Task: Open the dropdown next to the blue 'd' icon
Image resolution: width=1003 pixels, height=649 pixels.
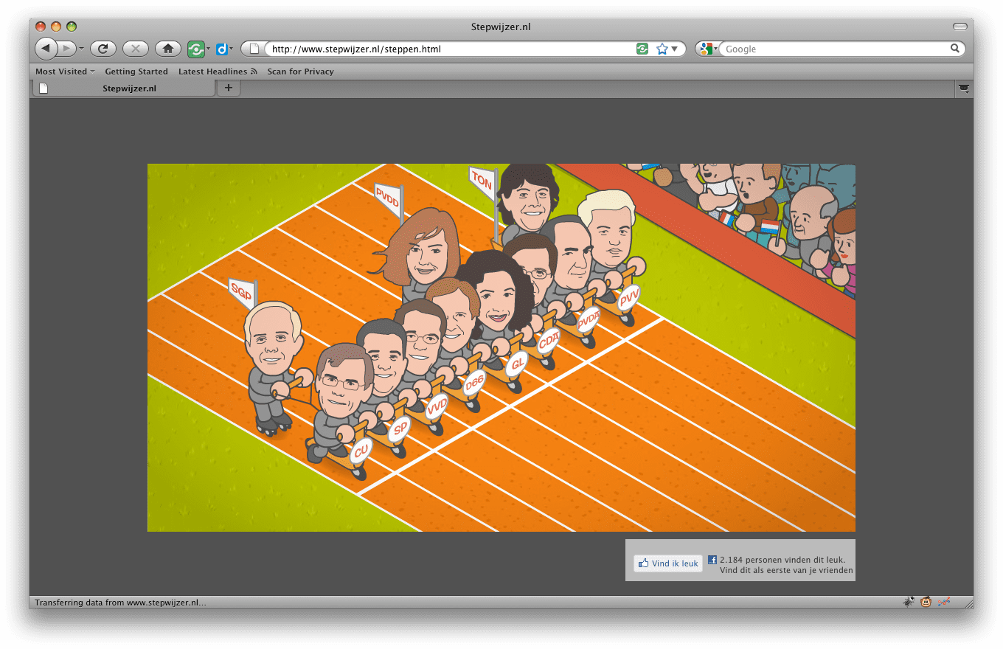Action: coord(232,49)
